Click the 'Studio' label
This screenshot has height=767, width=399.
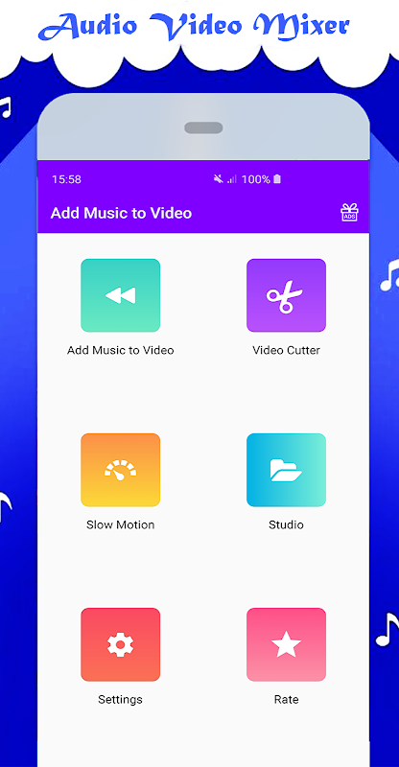287,524
